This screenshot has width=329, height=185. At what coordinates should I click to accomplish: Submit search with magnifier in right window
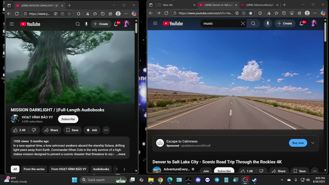253,23
